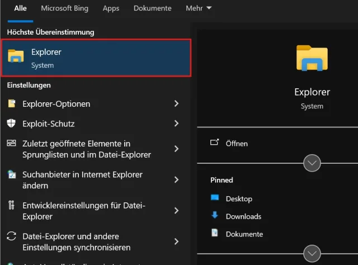The image size is (358, 265).
Task: Click Öffnen to launch Explorer
Action: click(x=236, y=143)
